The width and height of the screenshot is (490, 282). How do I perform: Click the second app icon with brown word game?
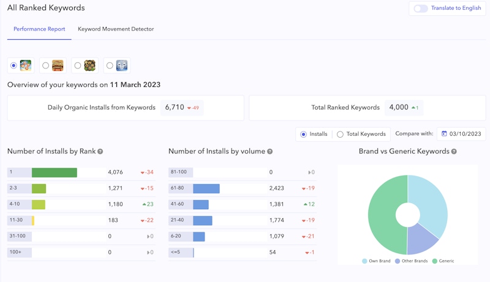click(58, 65)
